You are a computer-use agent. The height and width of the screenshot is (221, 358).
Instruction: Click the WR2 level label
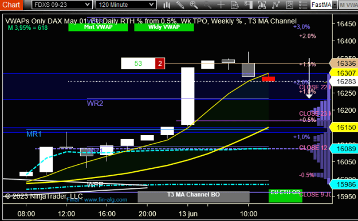[x=95, y=103]
